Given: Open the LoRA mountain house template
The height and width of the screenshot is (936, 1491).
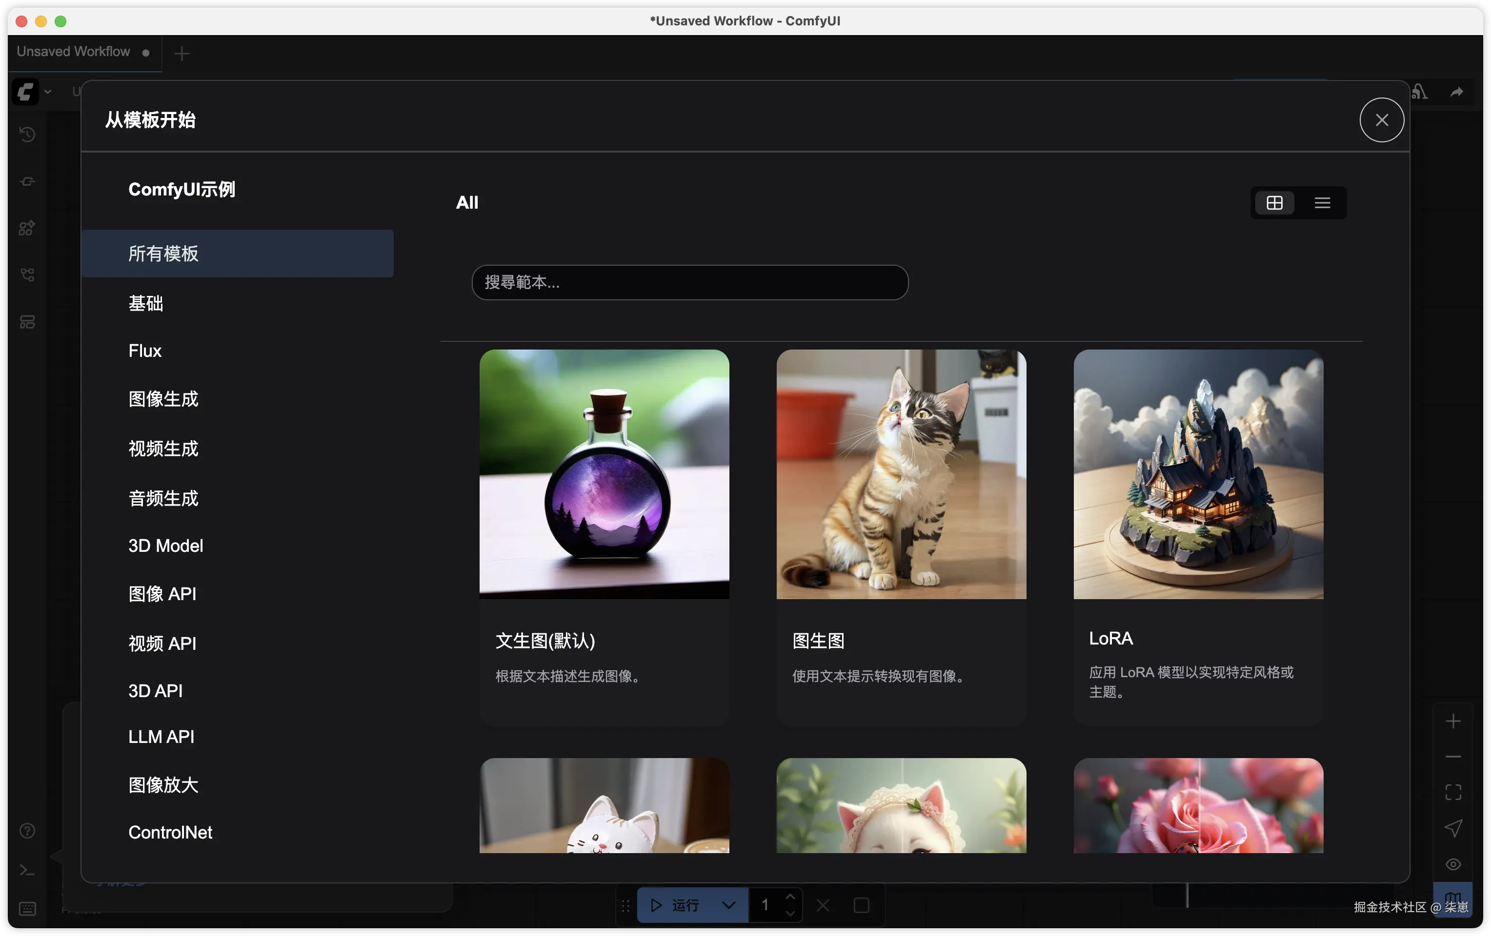Looking at the screenshot, I should pyautogui.click(x=1197, y=474).
